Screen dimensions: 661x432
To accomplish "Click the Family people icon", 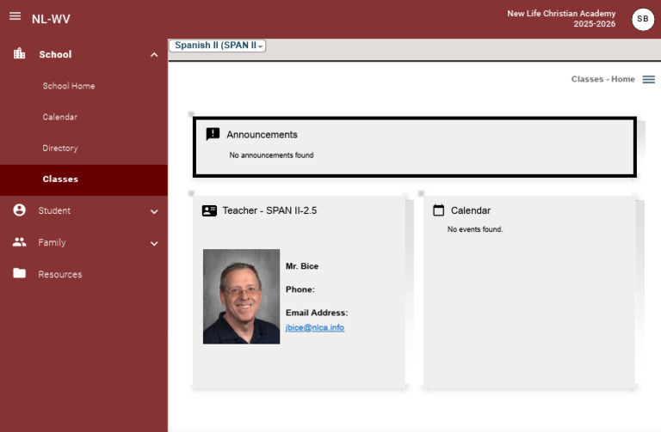I will pyautogui.click(x=20, y=242).
